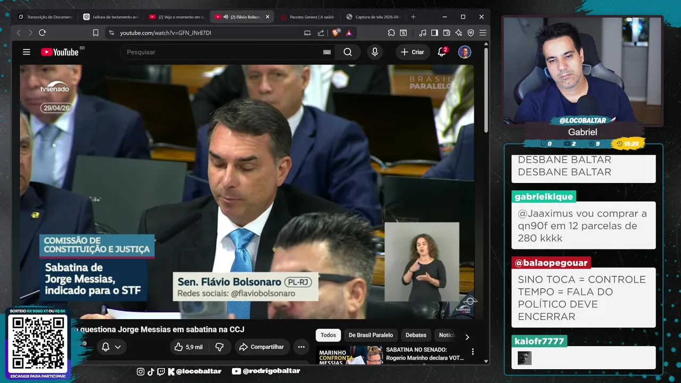Switch to Transcrição de Documento tab
This screenshot has width=681, height=383.
(45, 17)
